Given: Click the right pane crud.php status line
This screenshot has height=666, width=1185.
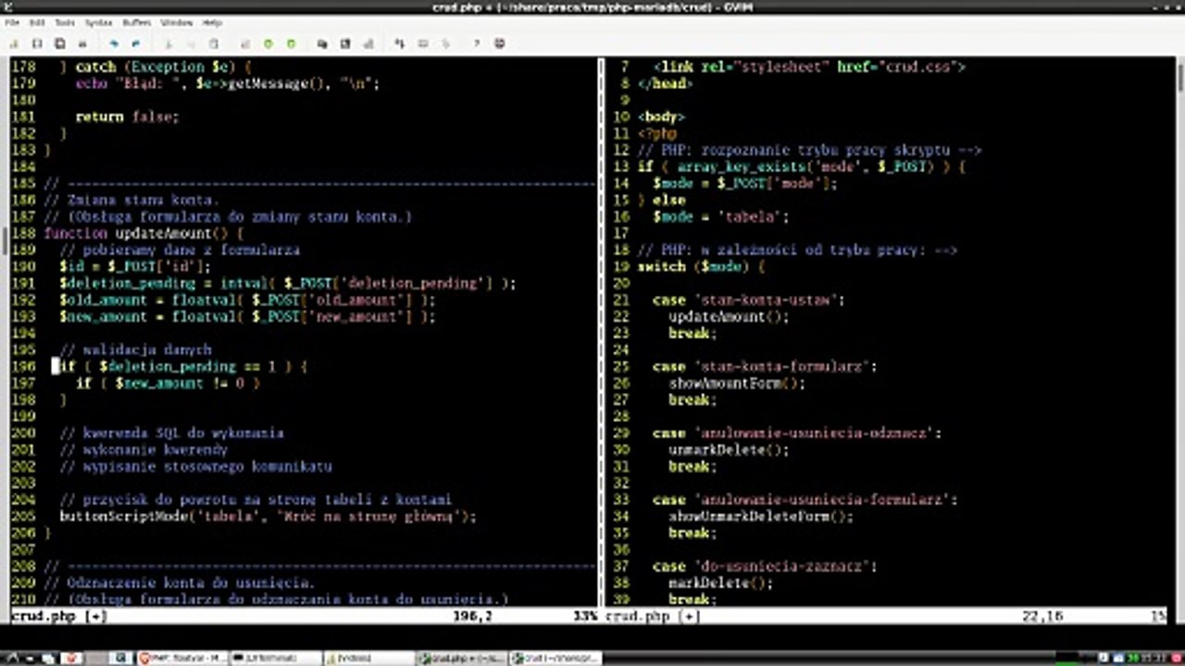Looking at the screenshot, I should (886, 615).
